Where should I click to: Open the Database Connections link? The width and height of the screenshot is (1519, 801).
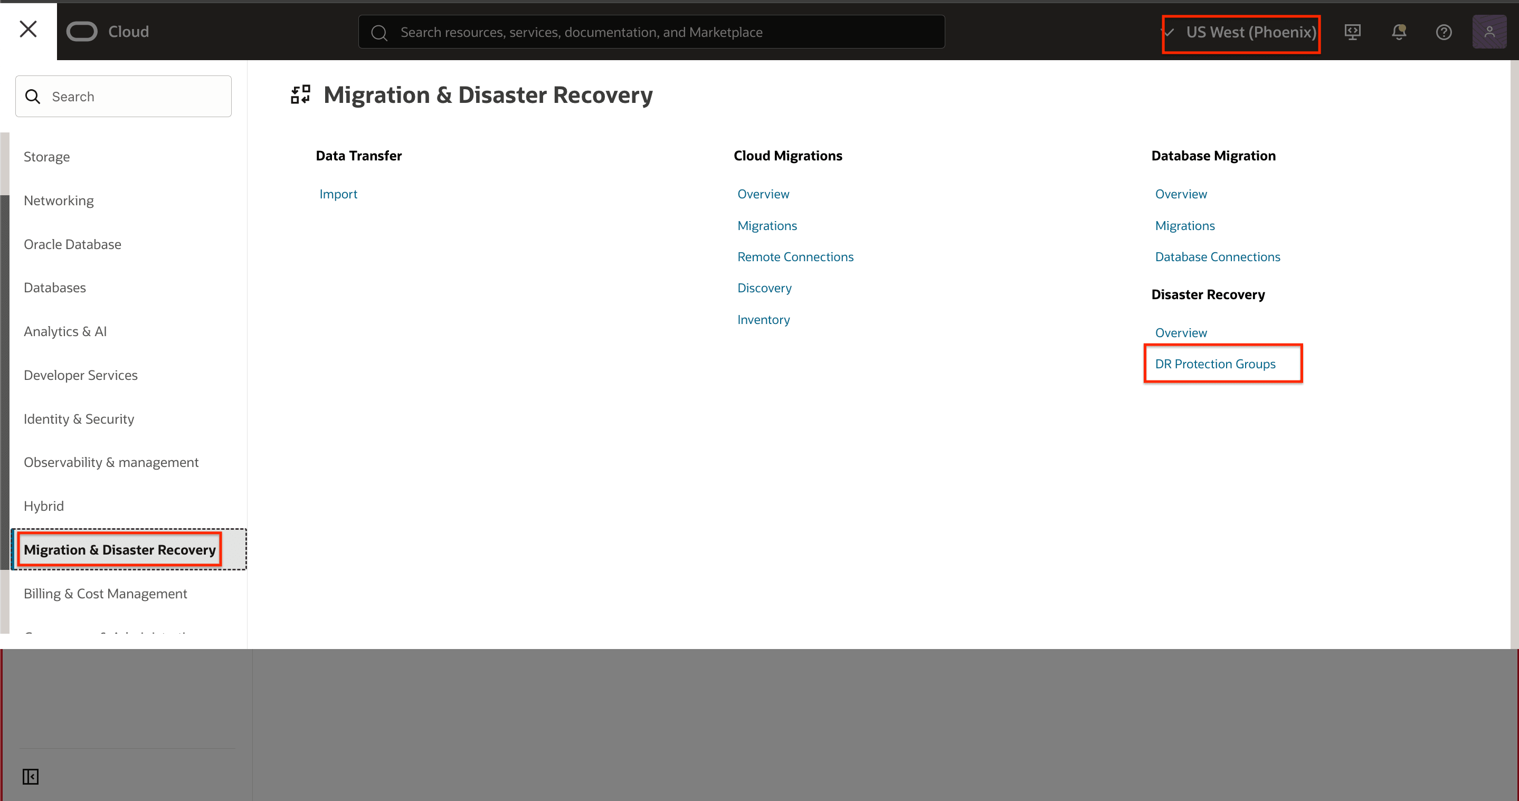pyautogui.click(x=1217, y=257)
